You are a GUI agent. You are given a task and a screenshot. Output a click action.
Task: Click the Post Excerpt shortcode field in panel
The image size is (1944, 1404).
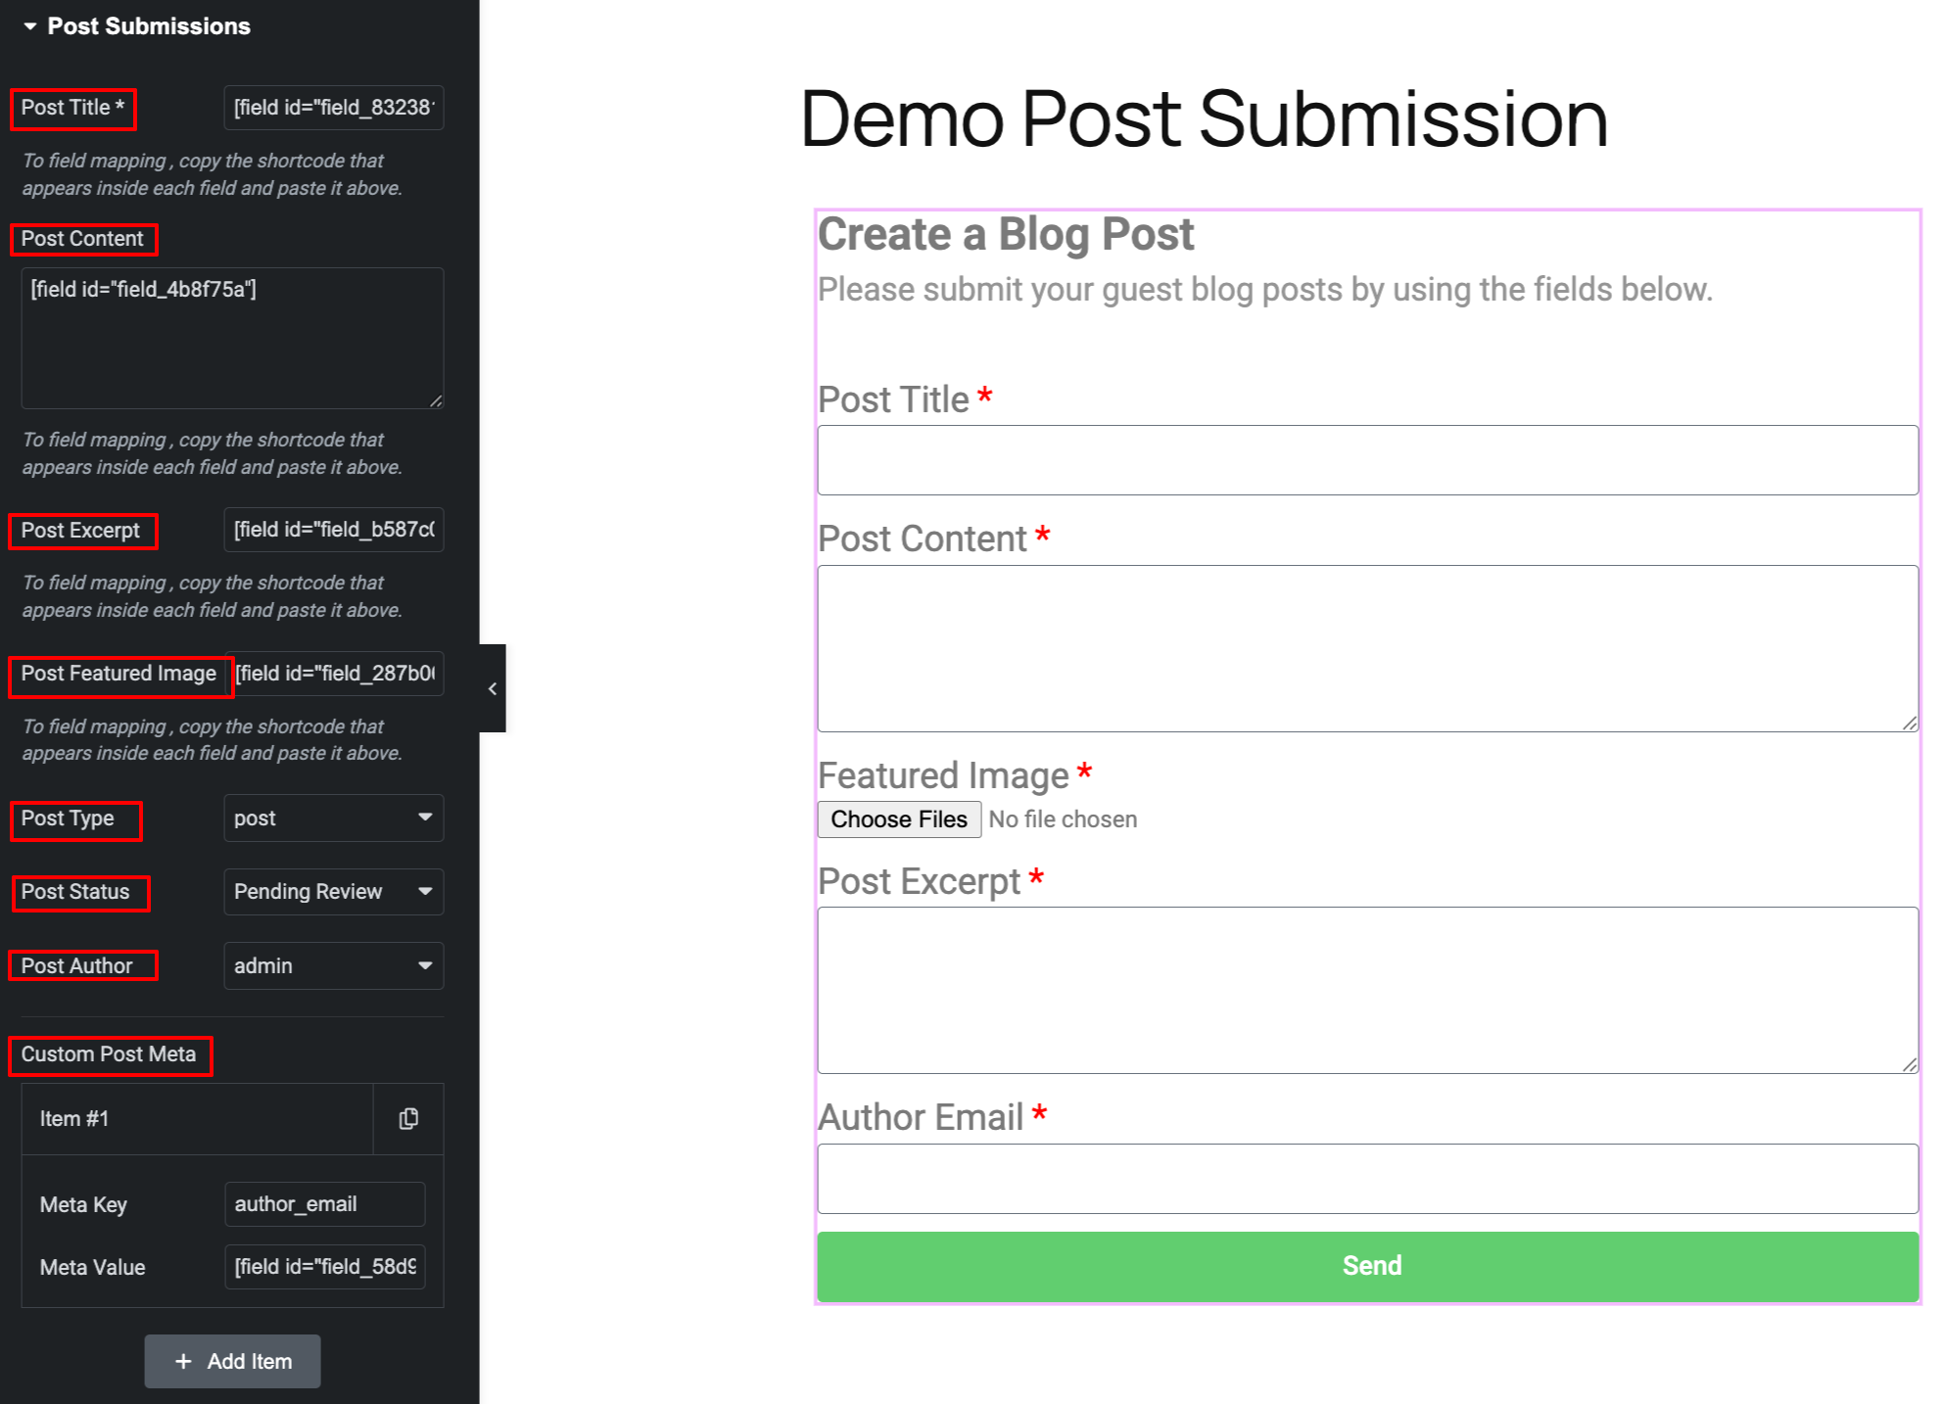[333, 530]
